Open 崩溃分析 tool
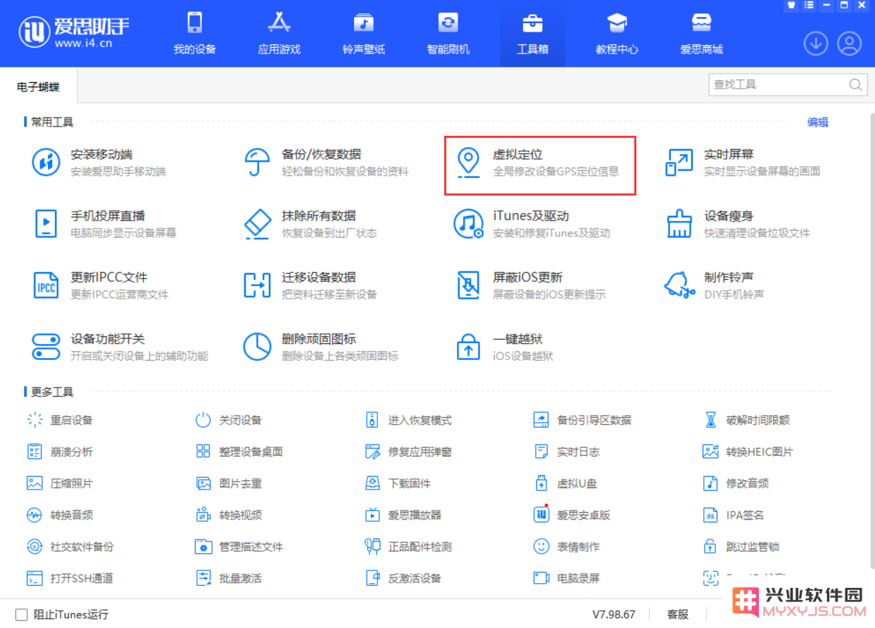Screen dimensions: 875x628 pyautogui.click(x=60, y=451)
